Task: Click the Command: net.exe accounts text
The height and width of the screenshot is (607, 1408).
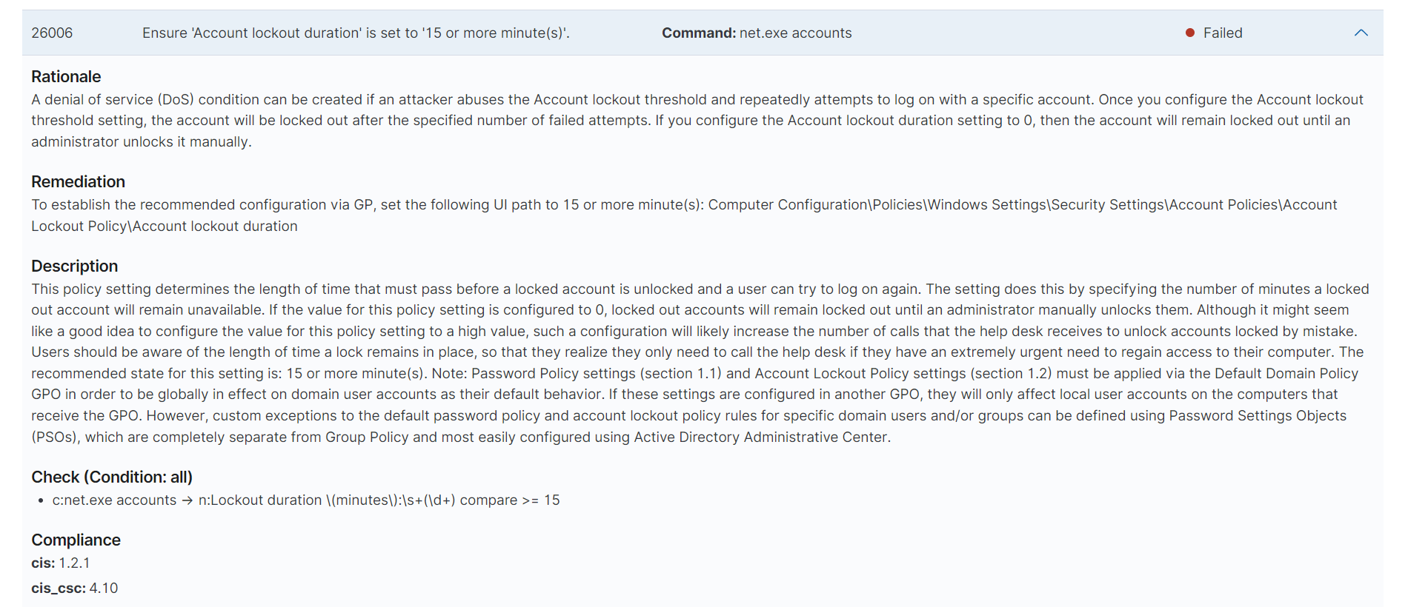Action: point(757,33)
